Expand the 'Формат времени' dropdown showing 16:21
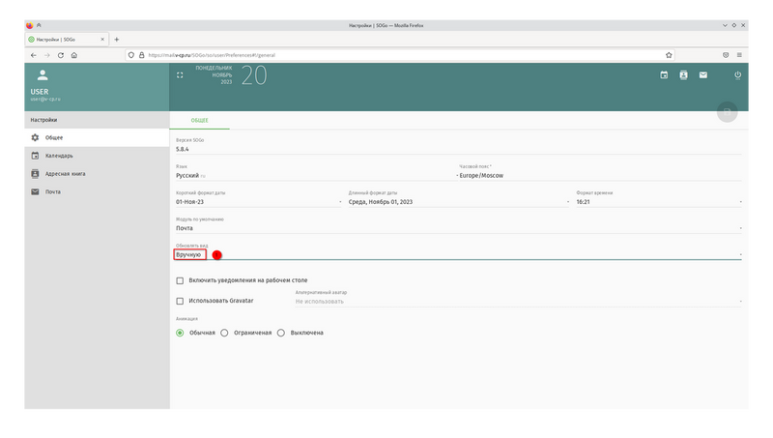773x438 pixels. pos(657,202)
